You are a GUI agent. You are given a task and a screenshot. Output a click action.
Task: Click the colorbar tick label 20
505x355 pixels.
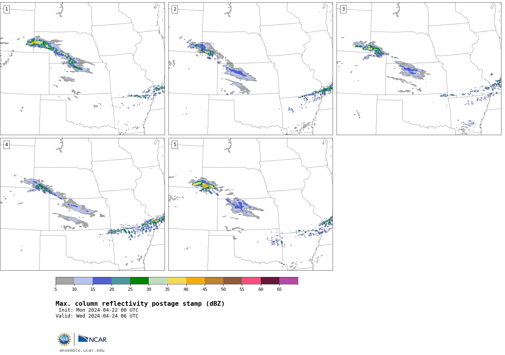(112, 290)
